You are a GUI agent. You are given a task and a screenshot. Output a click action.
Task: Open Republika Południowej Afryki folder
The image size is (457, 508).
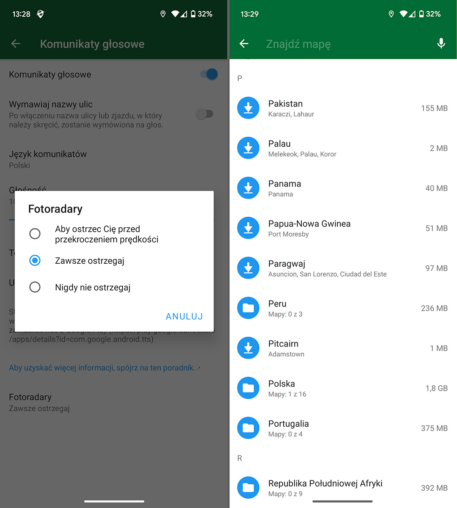click(248, 488)
